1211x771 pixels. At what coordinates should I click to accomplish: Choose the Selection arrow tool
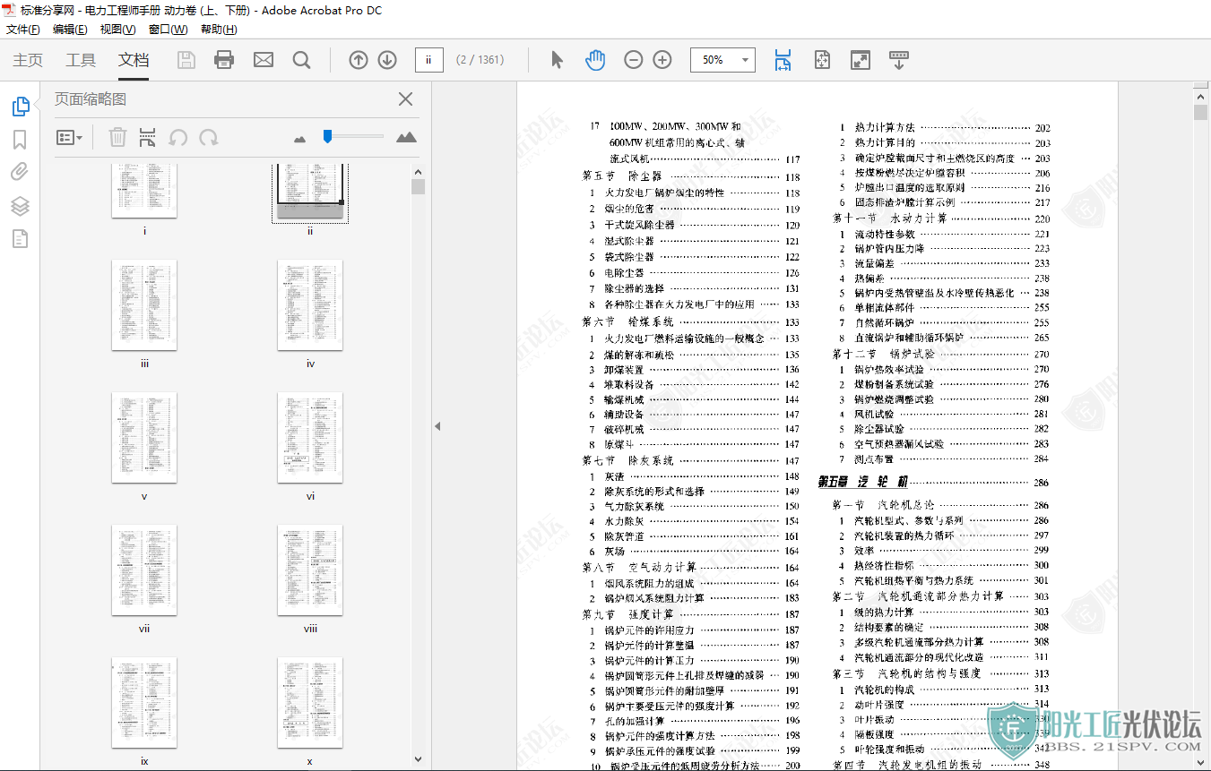click(x=557, y=60)
